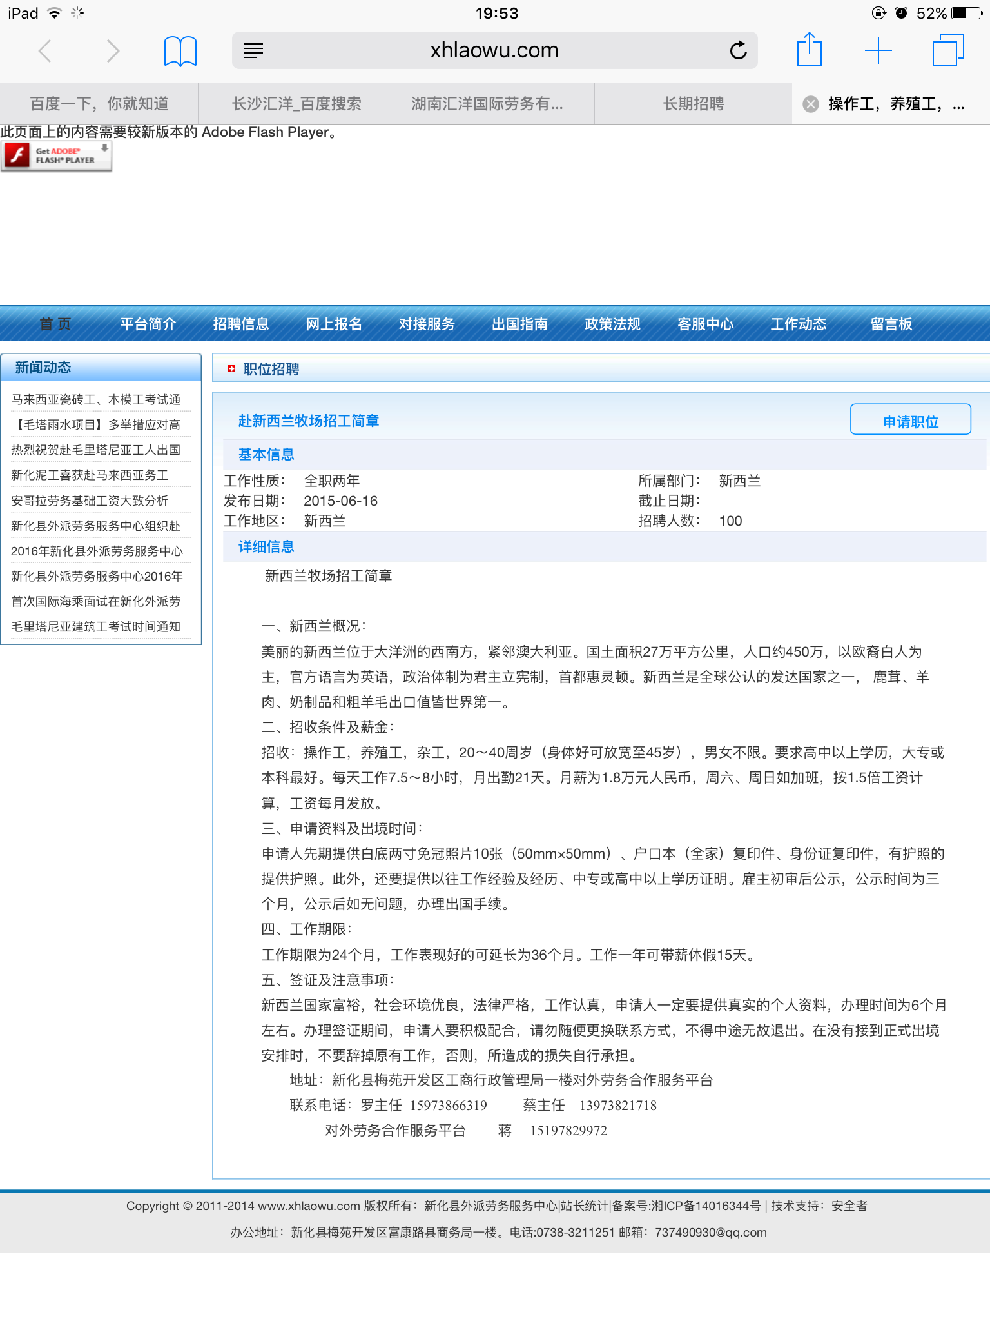
Task: Click 安全者 tech support link
Action: tap(849, 1206)
